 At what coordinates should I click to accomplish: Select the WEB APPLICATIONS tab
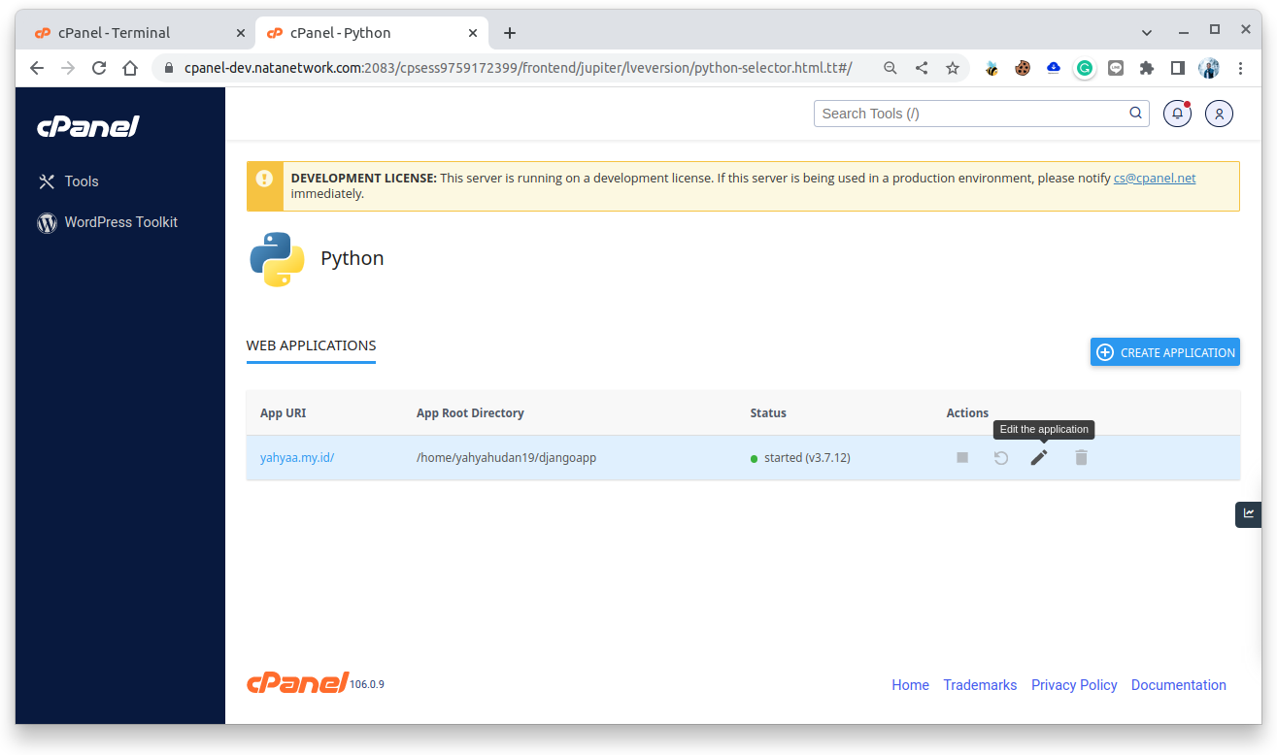tap(311, 345)
